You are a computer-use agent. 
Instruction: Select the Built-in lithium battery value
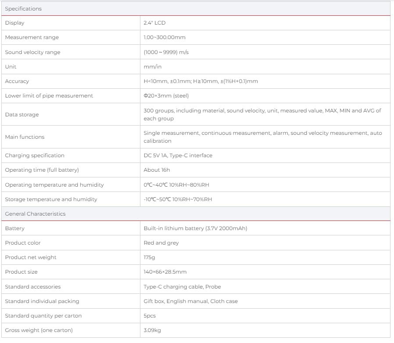coord(192,228)
